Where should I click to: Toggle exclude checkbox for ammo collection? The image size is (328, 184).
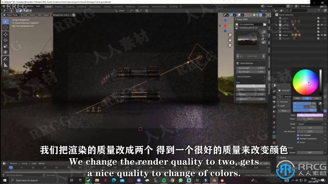[318, 25]
